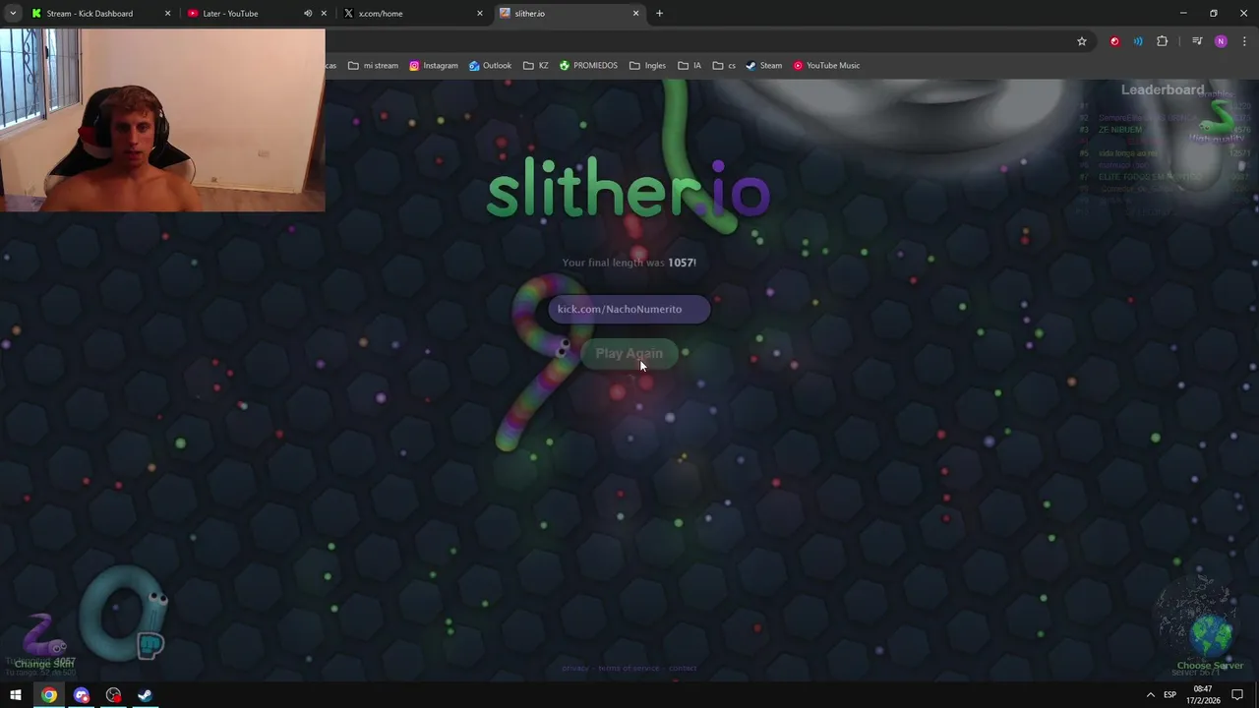Open a new browser tab
This screenshot has width=1259, height=708.
(x=659, y=14)
